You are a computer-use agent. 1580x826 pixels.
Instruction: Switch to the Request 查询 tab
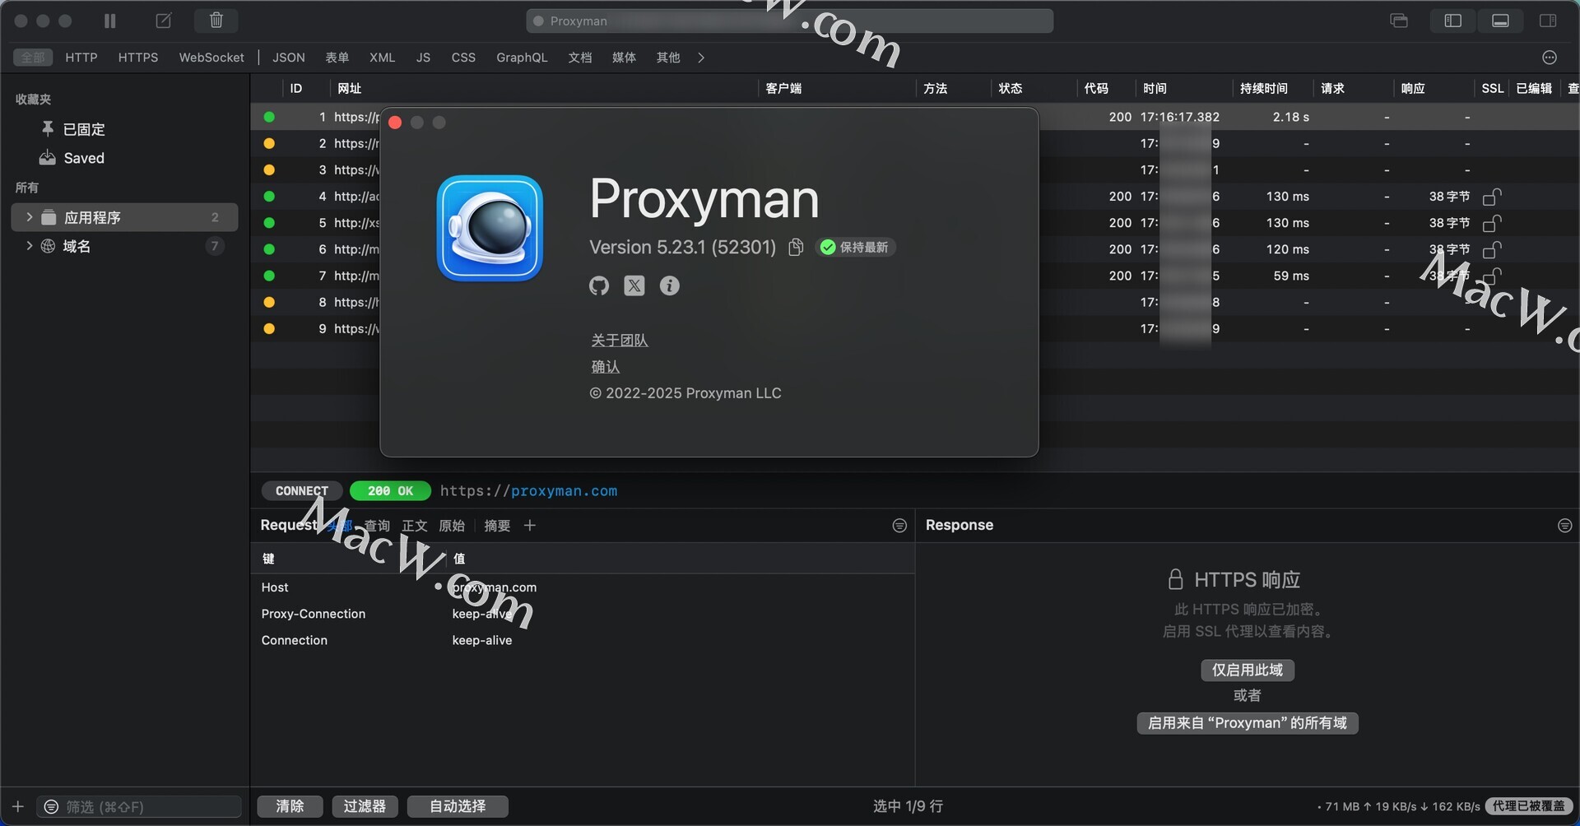tap(377, 526)
